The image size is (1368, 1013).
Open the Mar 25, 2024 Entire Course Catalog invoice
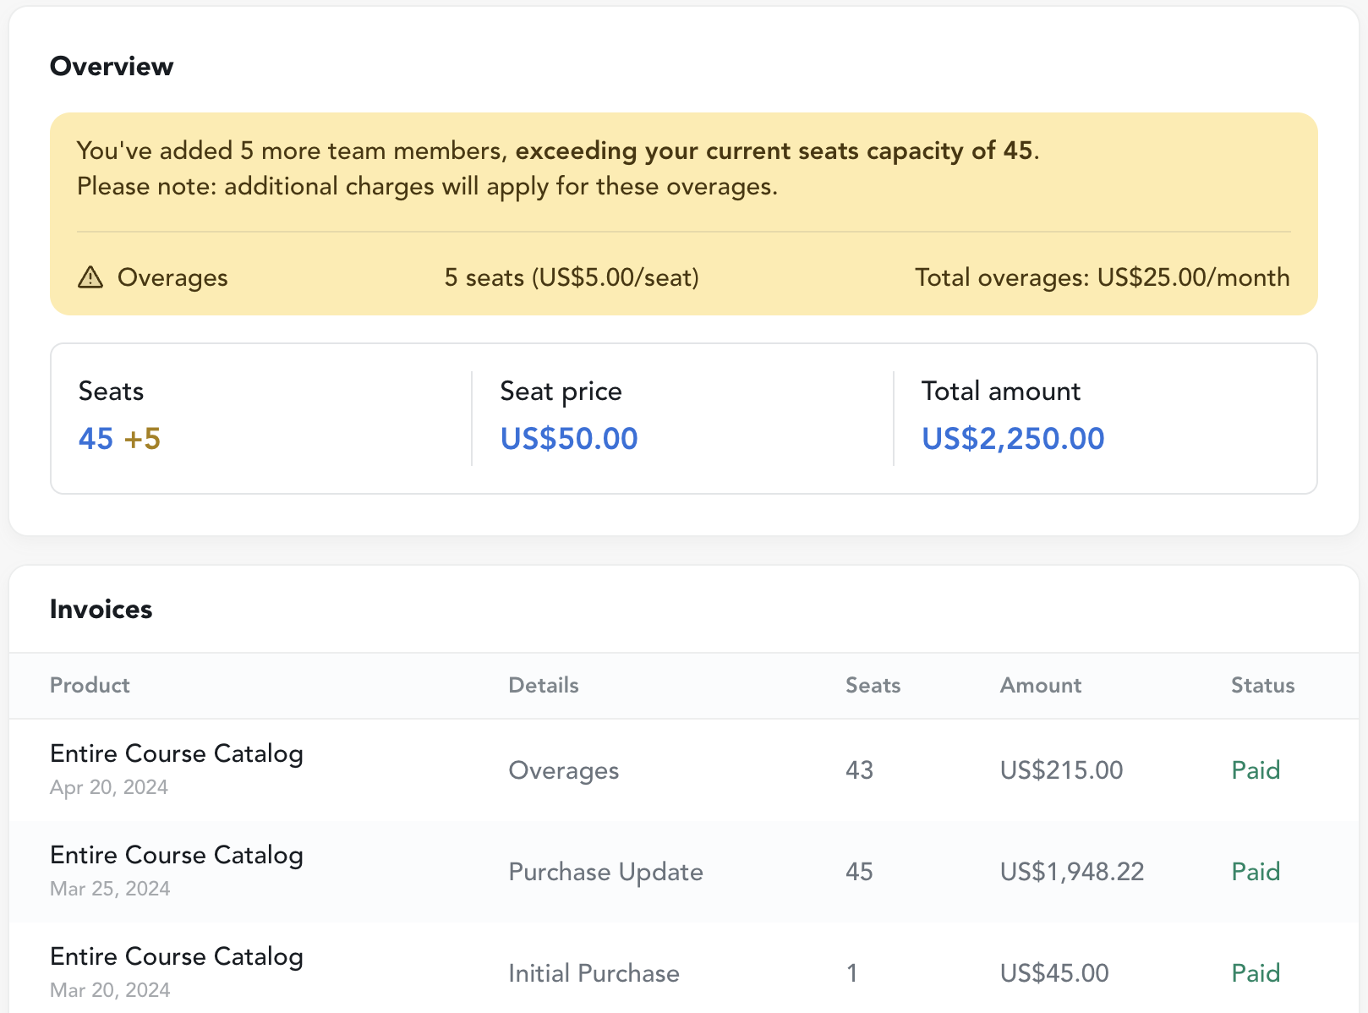click(x=177, y=854)
